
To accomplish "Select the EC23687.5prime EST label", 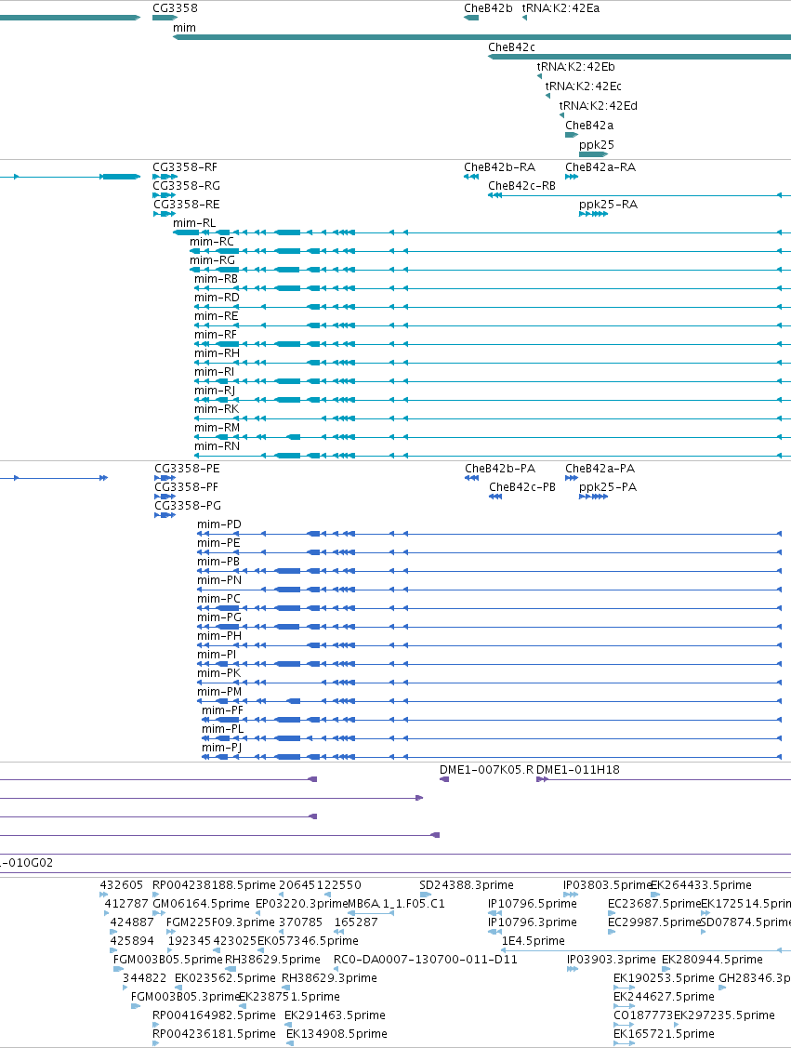I will [654, 904].
